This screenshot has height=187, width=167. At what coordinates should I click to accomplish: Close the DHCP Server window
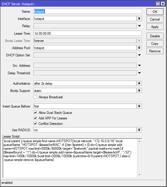click(x=163, y=4)
